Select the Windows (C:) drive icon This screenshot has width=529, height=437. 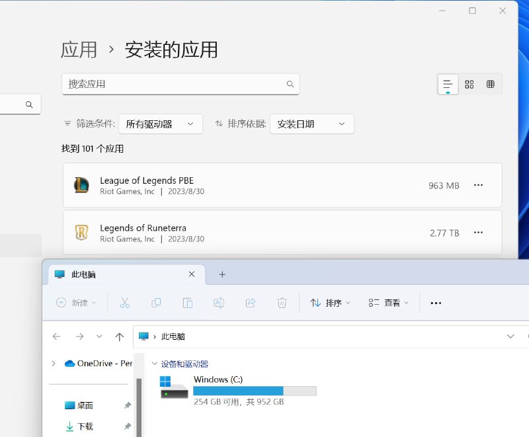(174, 387)
